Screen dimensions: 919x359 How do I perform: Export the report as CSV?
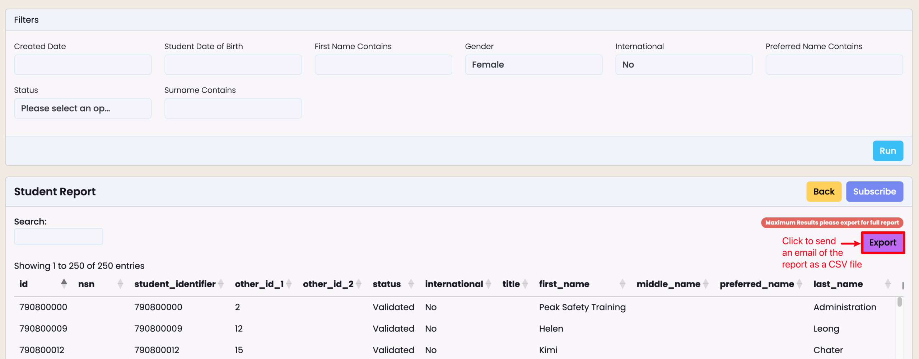[882, 243]
